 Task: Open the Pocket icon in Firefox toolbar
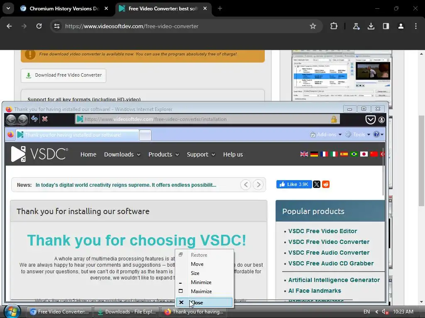pos(370,120)
